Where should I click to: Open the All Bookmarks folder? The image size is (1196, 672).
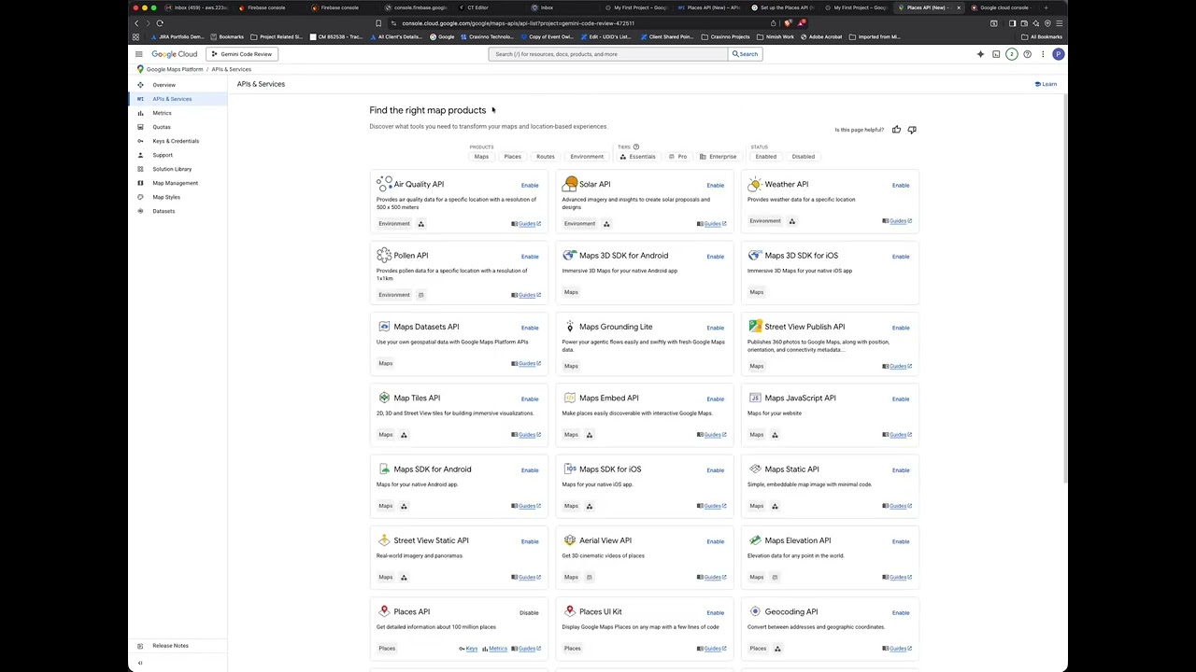[1042, 36]
